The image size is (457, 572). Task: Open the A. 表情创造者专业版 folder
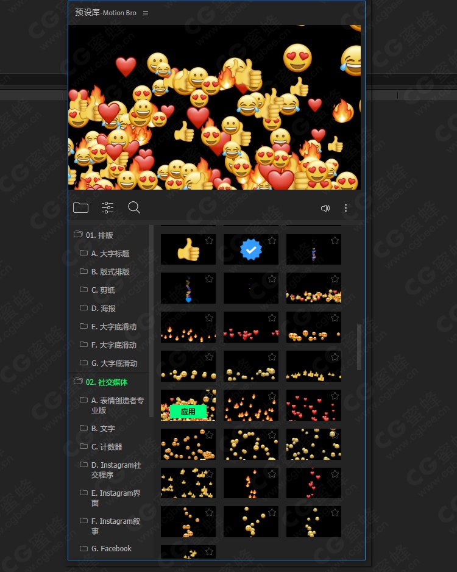(x=112, y=406)
